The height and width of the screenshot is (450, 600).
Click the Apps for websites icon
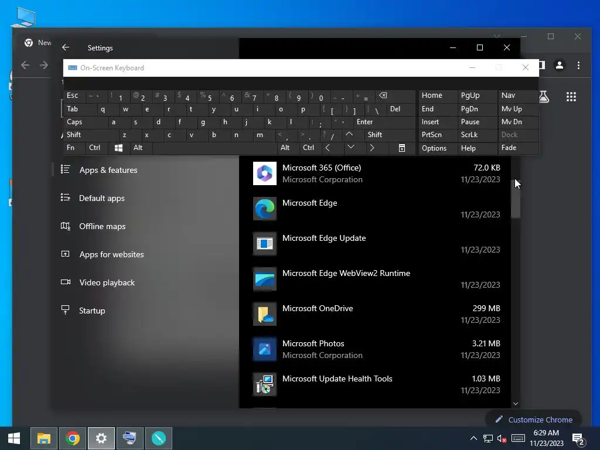point(66,254)
